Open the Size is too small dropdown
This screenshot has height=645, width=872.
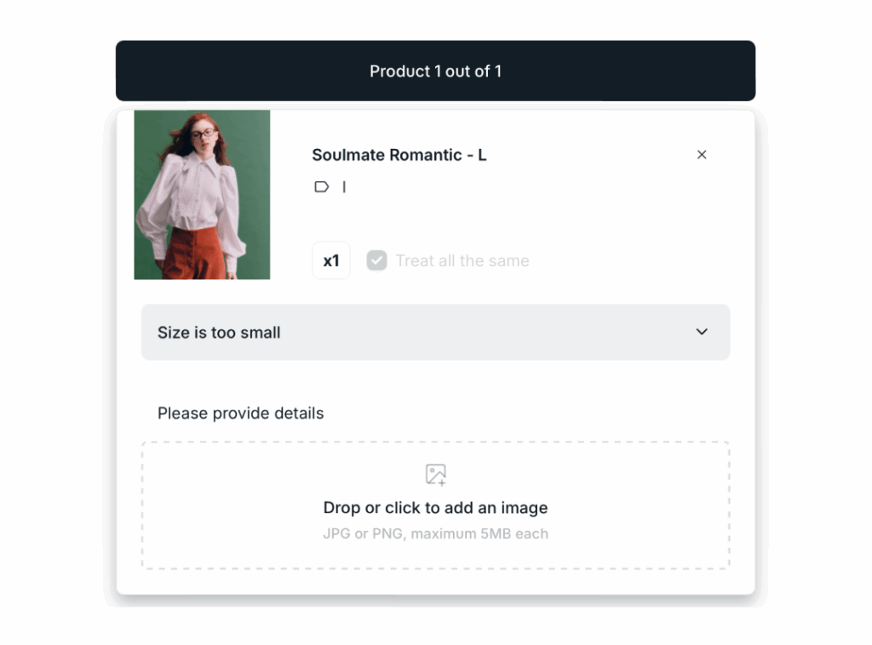tap(435, 332)
